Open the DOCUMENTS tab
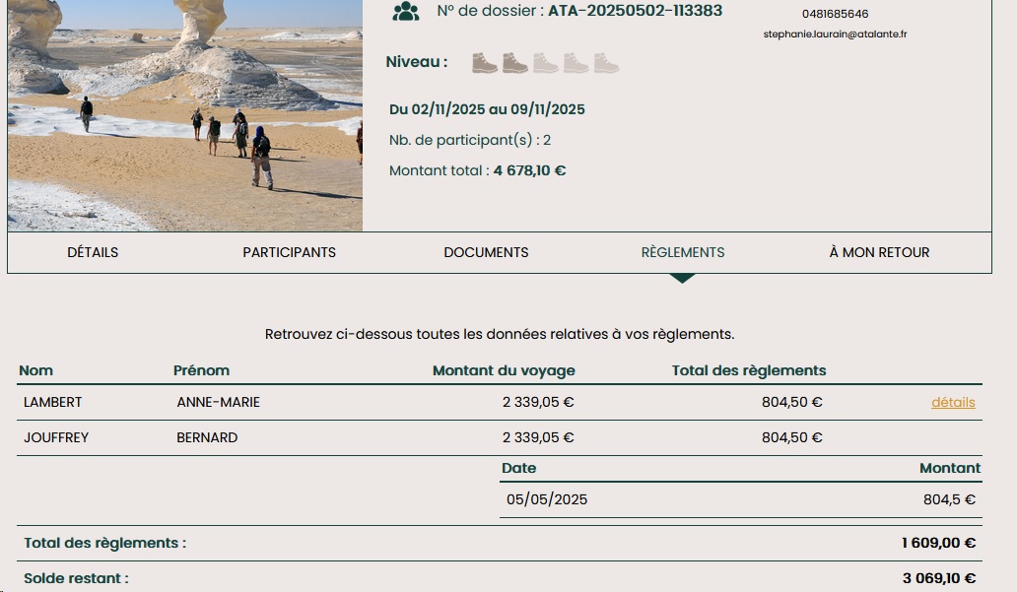Viewport: 1017px width, 592px height. coord(486,252)
